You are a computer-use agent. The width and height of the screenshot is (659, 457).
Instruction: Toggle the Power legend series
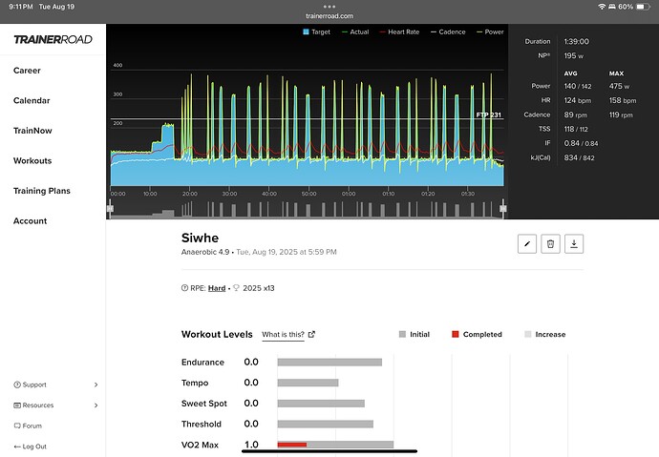pyautogui.click(x=490, y=31)
